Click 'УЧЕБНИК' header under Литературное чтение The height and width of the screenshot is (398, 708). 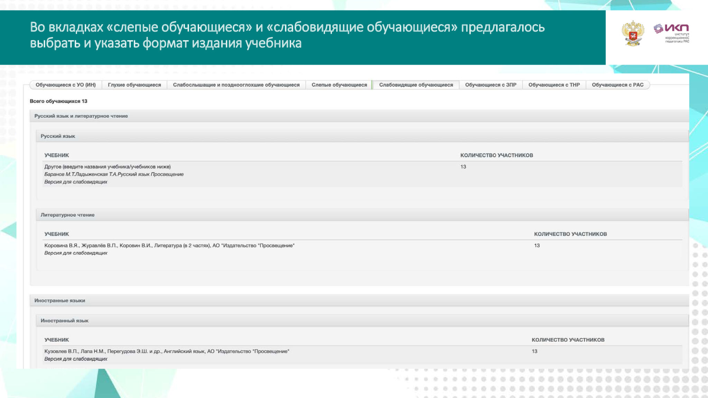pos(57,234)
